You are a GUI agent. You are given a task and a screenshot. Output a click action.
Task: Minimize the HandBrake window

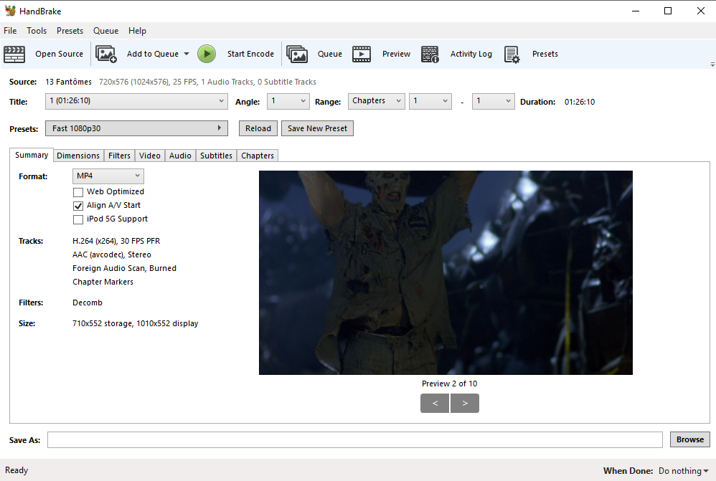coord(636,11)
